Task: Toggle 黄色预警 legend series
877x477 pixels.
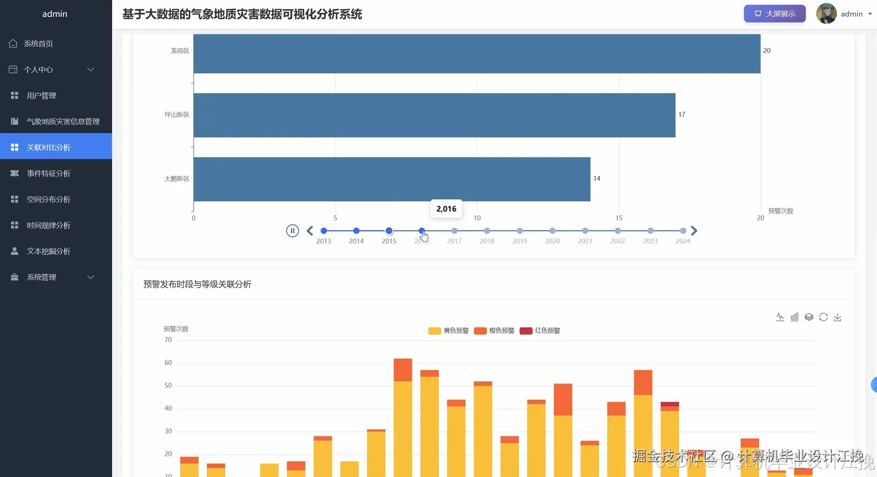Action: pyautogui.click(x=448, y=330)
